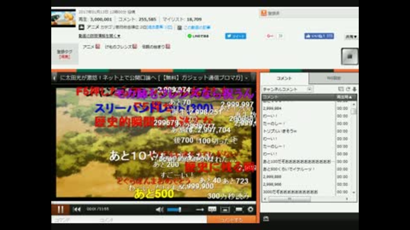Screen dimensions: 410x230
Task: Open the 共有 share dropdown
Action: click(351, 37)
